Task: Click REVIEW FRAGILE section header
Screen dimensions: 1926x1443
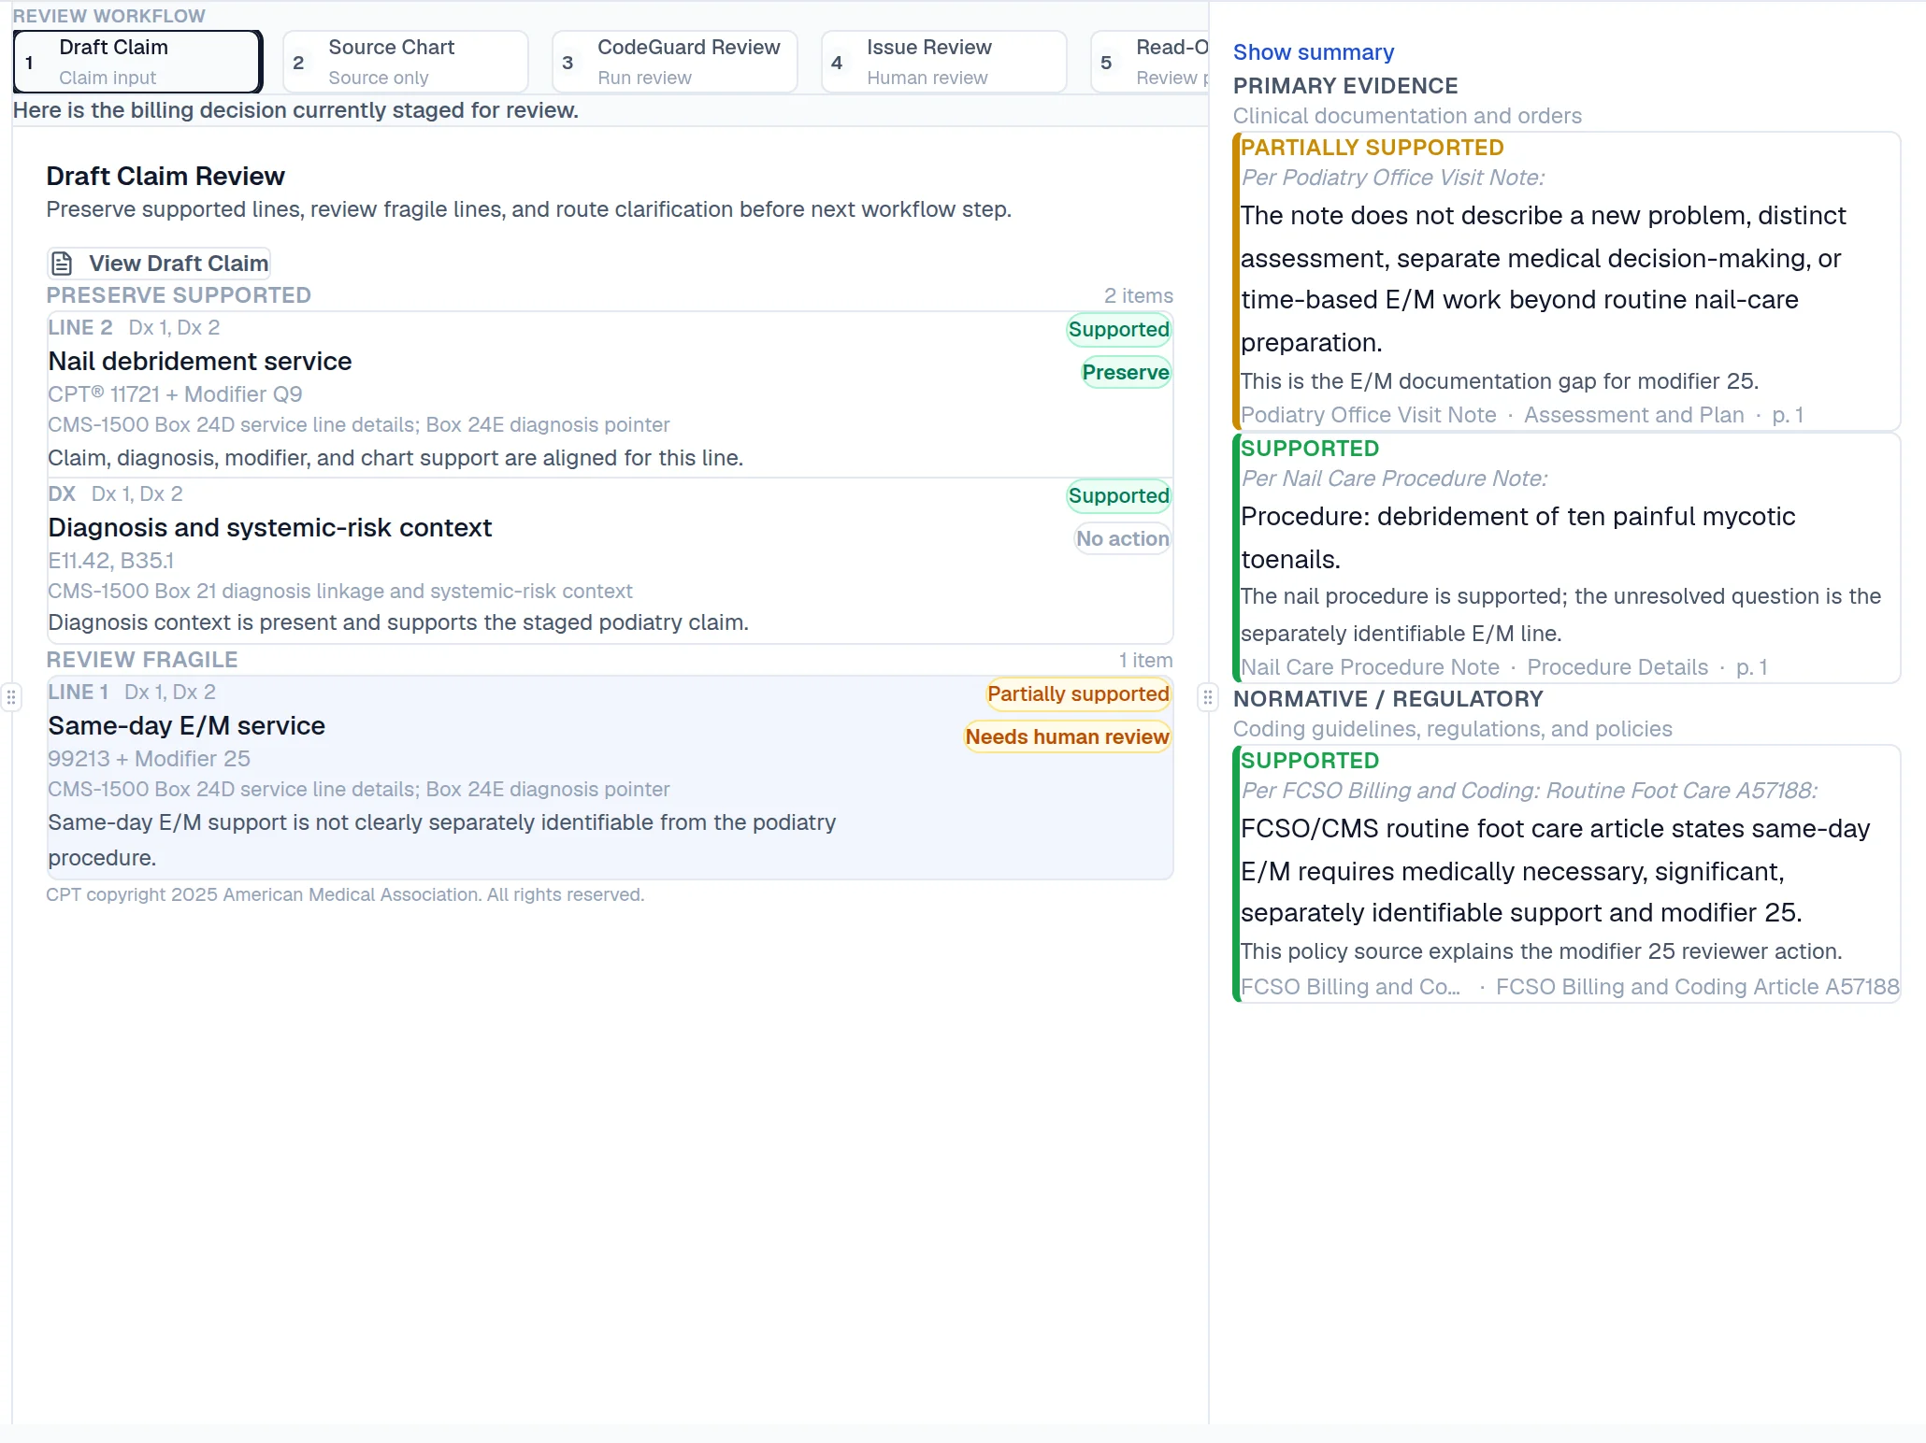Action: (142, 660)
